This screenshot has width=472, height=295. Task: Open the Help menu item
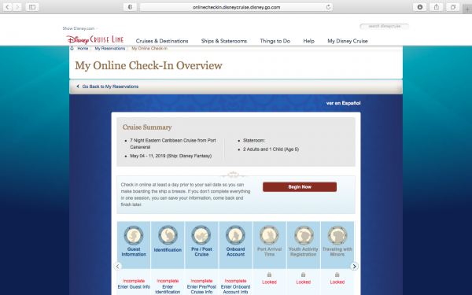[x=308, y=41]
